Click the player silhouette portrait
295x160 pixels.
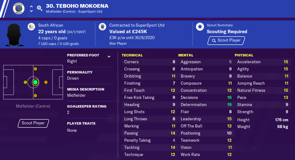14,35
